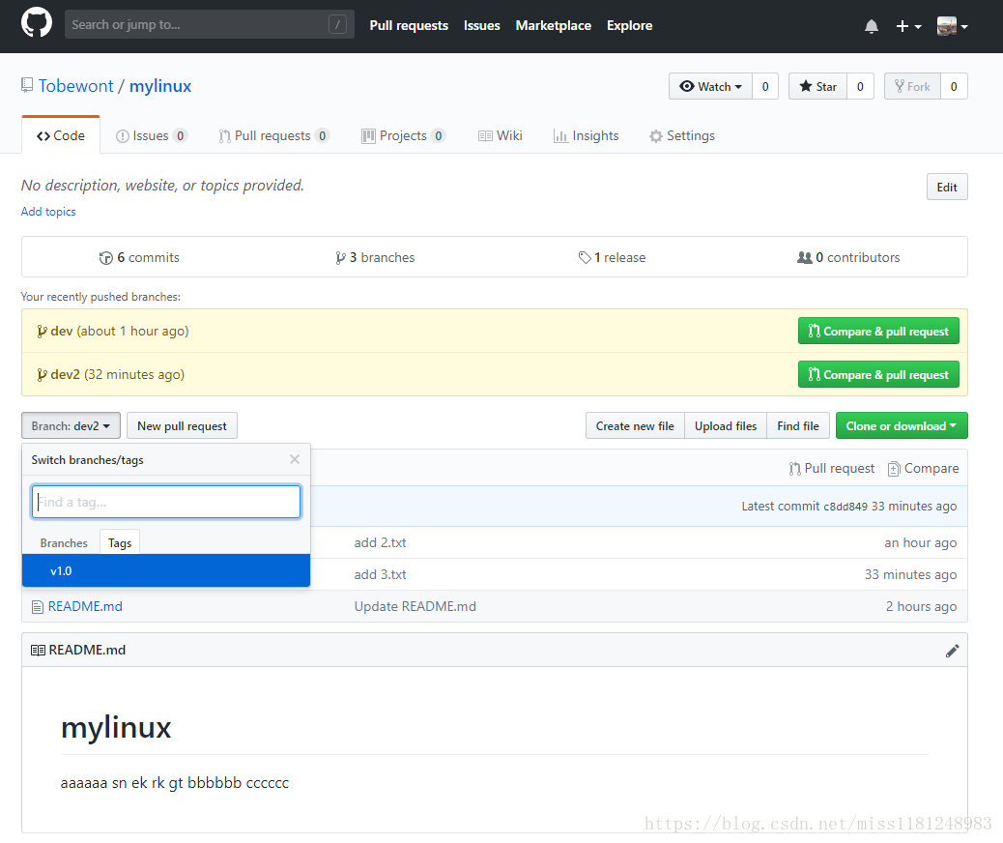Open the mylinux repository link

tap(159, 86)
